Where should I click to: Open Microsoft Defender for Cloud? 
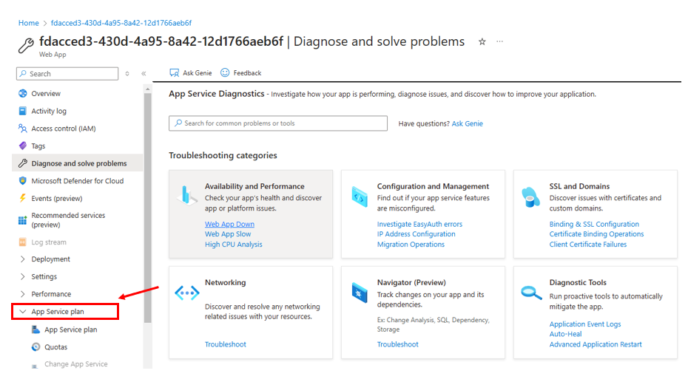click(77, 181)
